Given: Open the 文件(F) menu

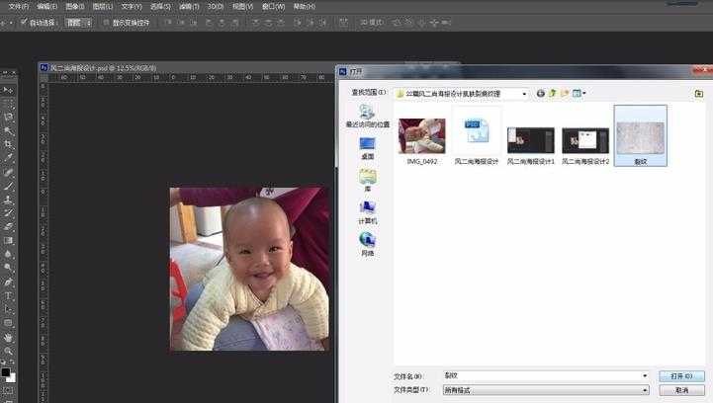Looking at the screenshot, I should tap(19, 6).
